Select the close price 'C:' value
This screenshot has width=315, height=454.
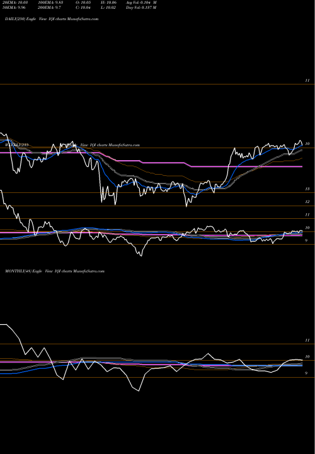pyautogui.click(x=83, y=8)
